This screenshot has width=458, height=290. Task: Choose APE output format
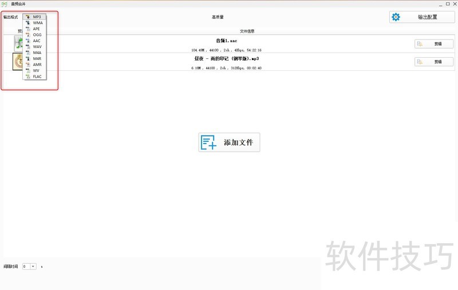pos(34,29)
